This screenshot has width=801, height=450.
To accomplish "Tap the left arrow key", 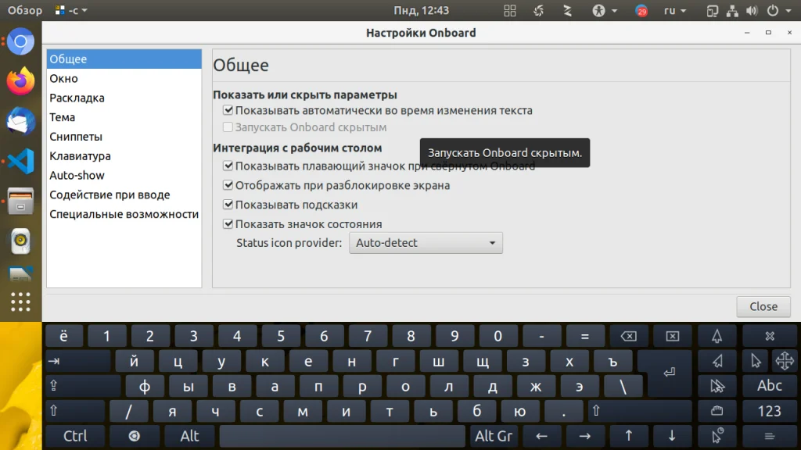I will tap(541, 436).
